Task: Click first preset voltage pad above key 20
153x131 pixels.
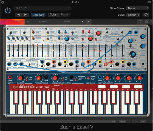Action: tap(101, 87)
